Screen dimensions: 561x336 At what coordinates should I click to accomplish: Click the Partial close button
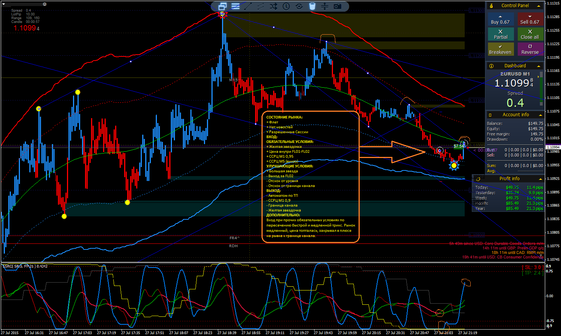[x=500, y=34]
